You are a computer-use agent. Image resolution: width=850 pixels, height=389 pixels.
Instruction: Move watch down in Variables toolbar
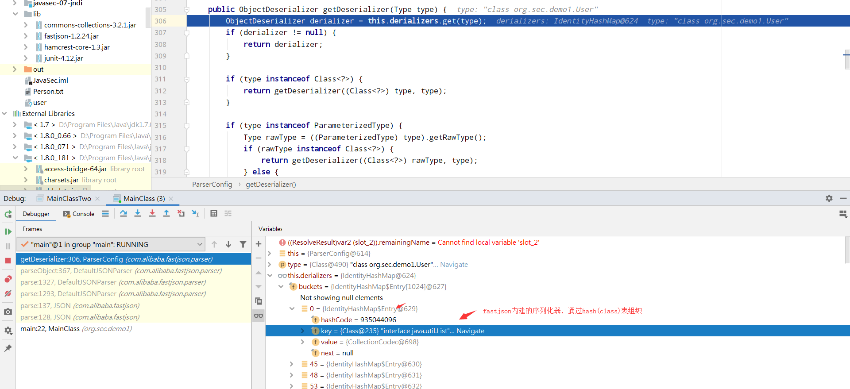pos(259,287)
